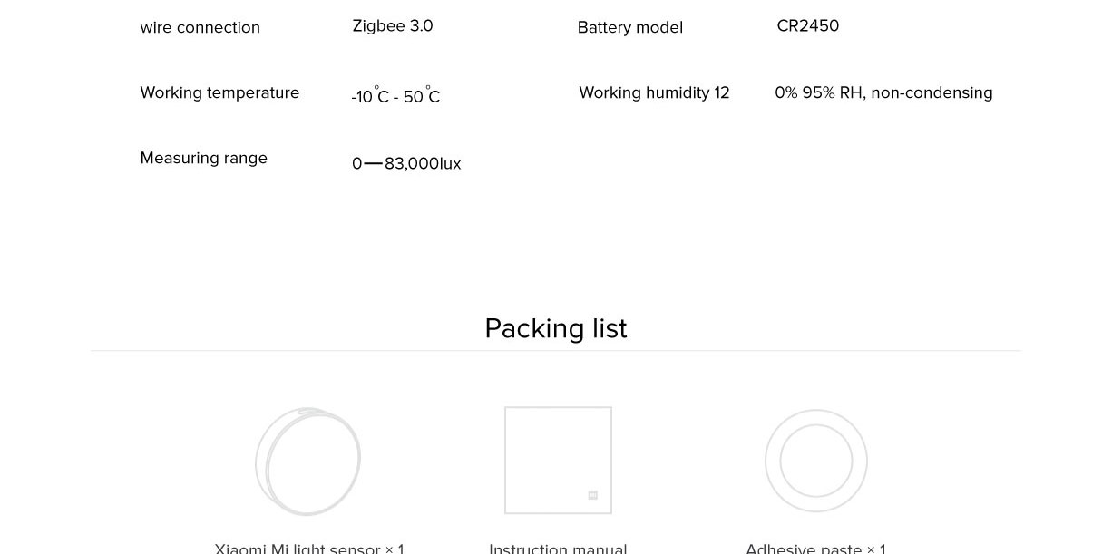
Task: Click the Battery model label
Action: coord(629,27)
